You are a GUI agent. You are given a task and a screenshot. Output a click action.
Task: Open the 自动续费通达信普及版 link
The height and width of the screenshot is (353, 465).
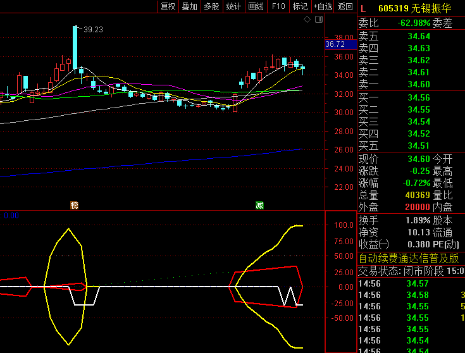[409, 258]
